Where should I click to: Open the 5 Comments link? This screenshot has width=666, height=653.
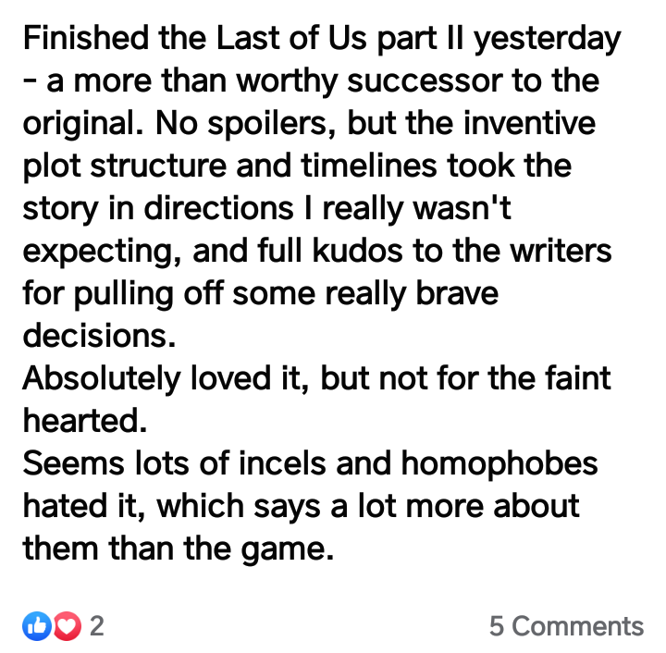566,626
